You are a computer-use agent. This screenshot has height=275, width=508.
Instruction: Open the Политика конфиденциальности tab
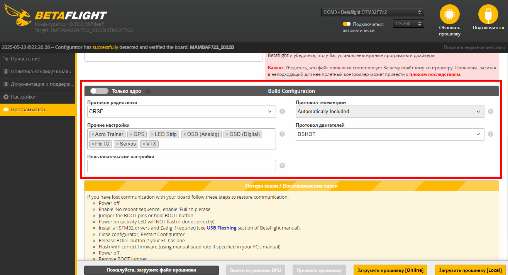(x=37, y=72)
